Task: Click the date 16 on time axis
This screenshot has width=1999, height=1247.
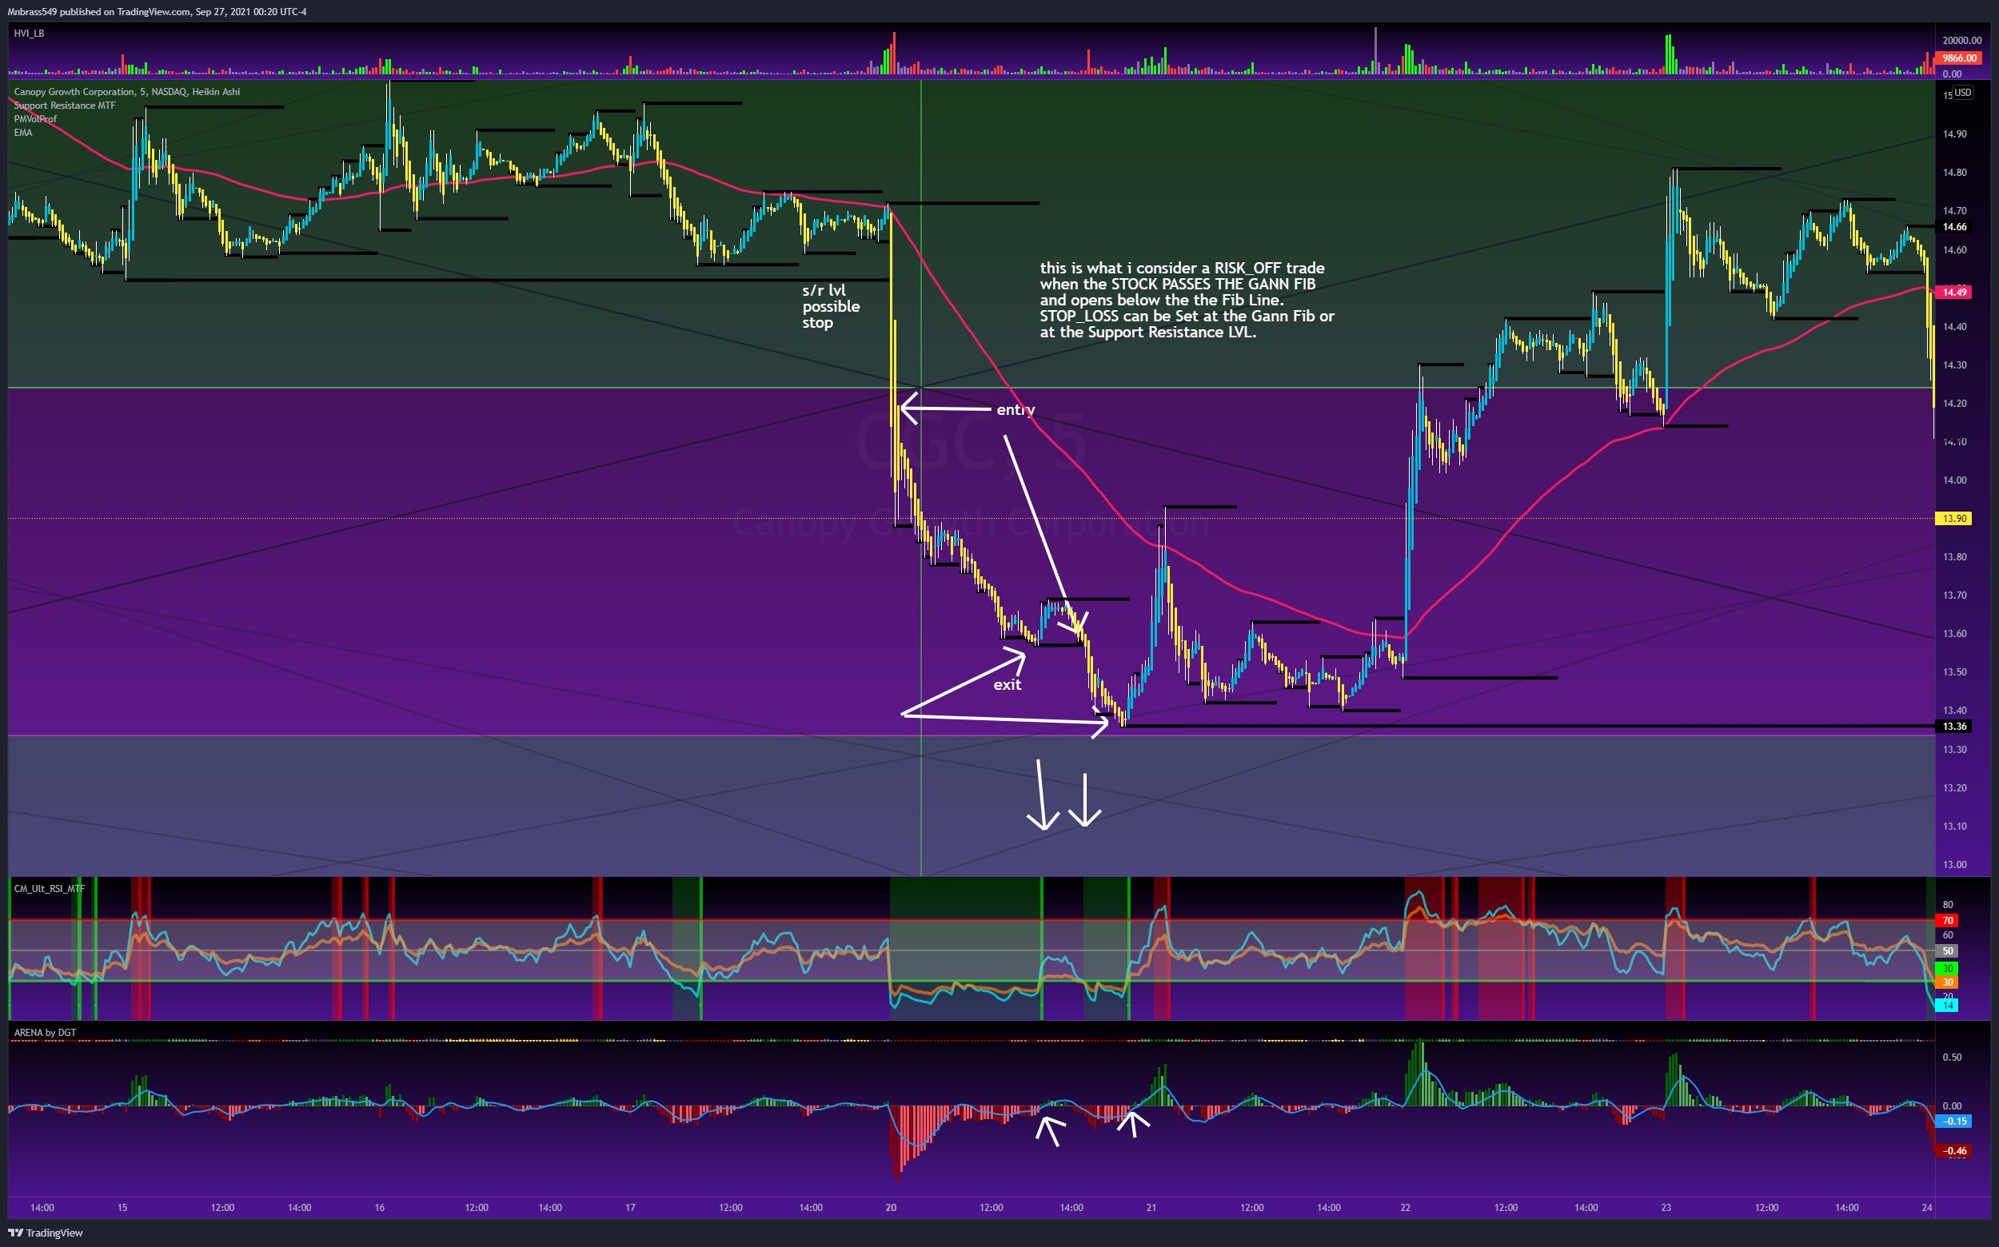Action: pyautogui.click(x=380, y=1207)
